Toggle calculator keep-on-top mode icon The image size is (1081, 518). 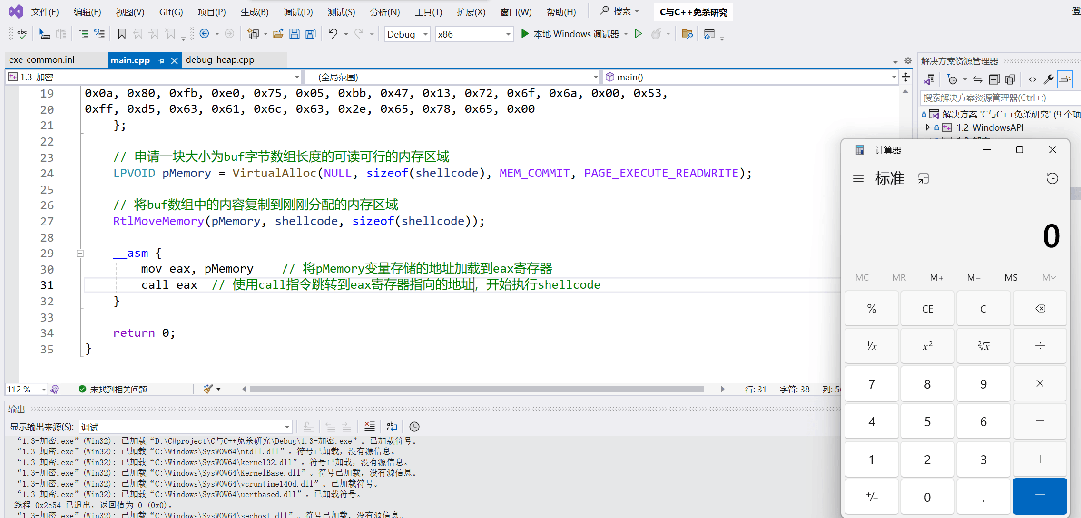coord(924,178)
